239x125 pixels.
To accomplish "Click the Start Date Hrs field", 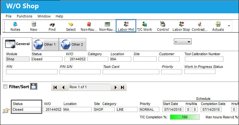I will [188, 109].
